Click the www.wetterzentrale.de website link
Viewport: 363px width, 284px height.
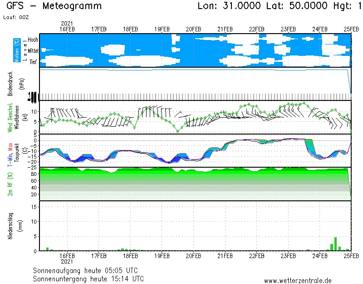click(x=298, y=280)
